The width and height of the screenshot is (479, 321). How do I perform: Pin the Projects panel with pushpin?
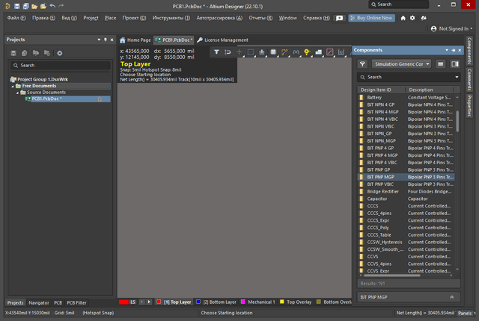[x=106, y=40]
